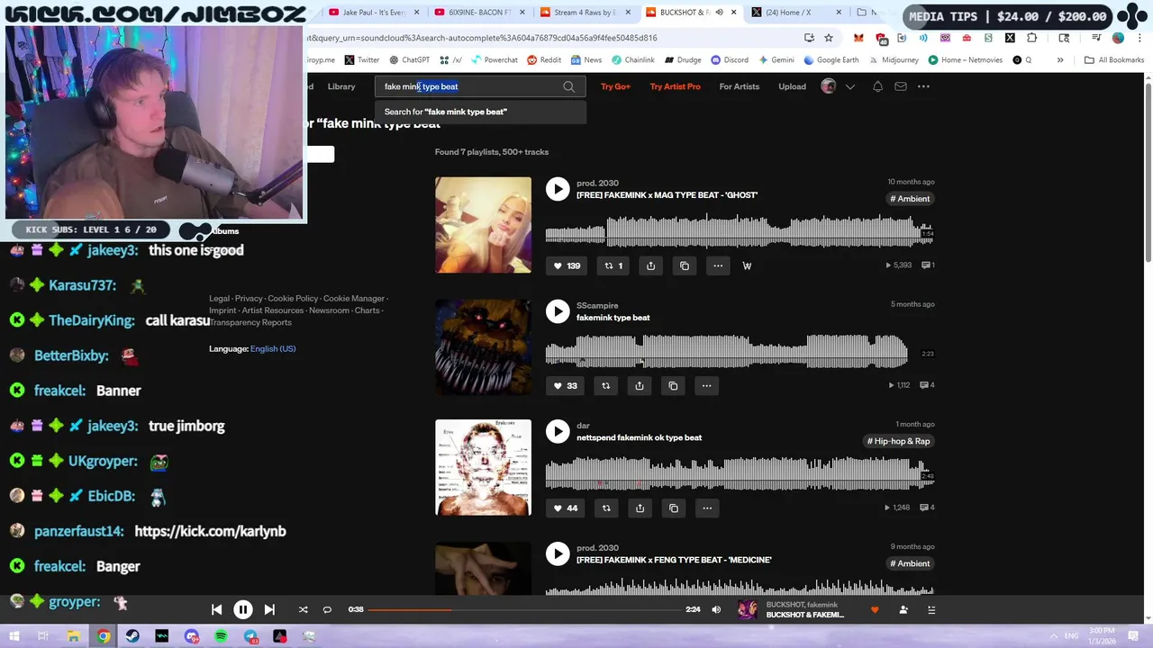Screen dimensions: 1153x648
Task: Like dar's track with 44 likes
Action: [565, 508]
